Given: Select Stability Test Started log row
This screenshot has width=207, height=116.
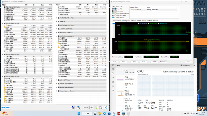Looking at the screenshot, I should pyautogui.click(x=153, y=10).
